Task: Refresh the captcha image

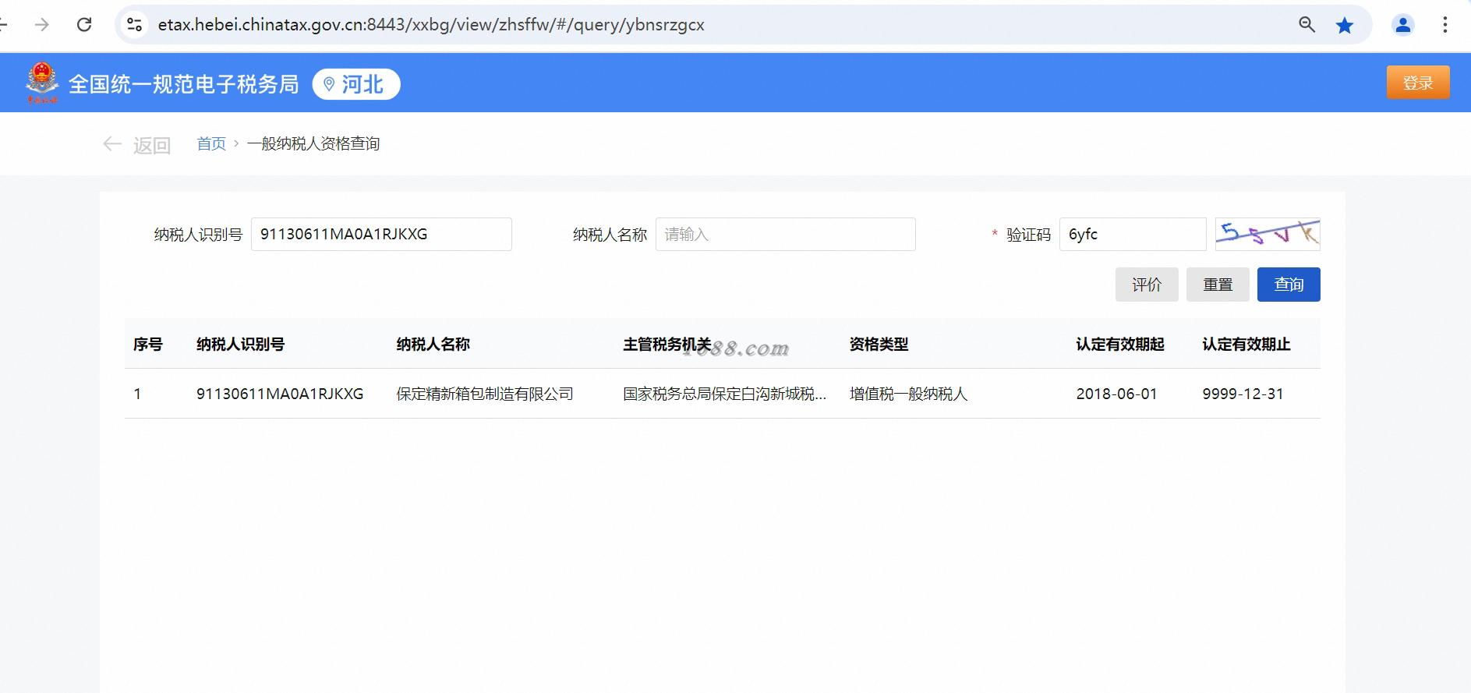Action: point(1268,234)
